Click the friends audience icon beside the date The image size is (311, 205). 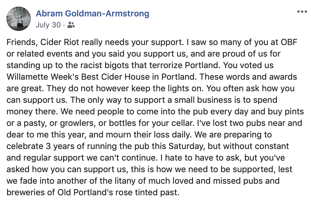coord(71,25)
